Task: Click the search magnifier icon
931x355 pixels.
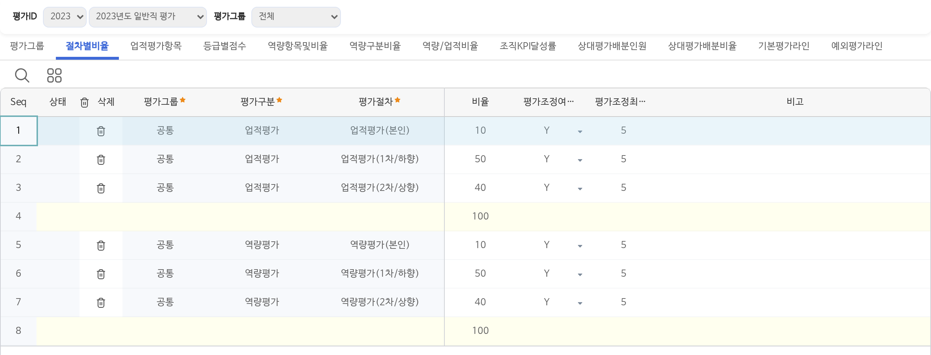Action: [x=22, y=75]
